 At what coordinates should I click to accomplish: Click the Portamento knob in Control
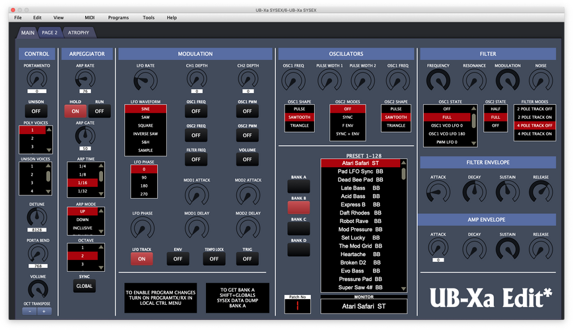[x=37, y=79]
